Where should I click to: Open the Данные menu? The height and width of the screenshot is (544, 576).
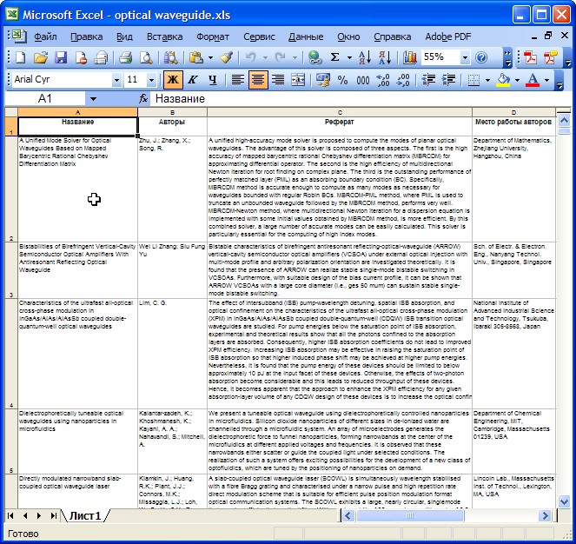coord(305,36)
